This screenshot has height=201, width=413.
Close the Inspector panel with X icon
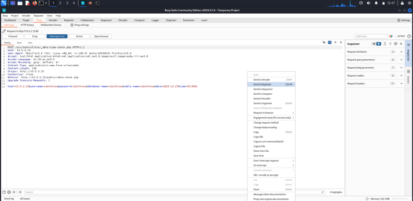coord(401,44)
